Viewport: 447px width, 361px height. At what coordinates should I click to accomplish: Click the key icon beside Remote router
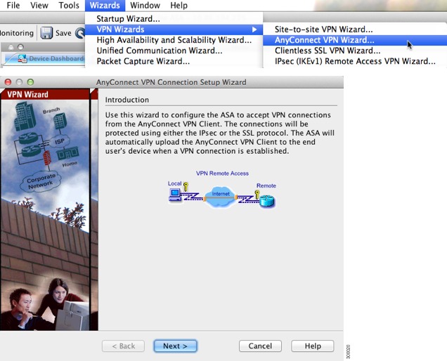click(257, 195)
